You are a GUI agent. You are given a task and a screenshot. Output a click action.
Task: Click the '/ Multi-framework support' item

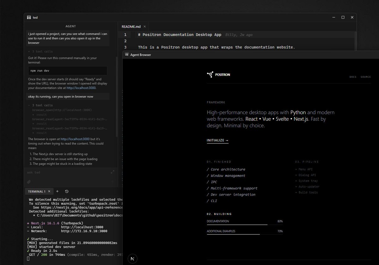[x=232, y=188]
